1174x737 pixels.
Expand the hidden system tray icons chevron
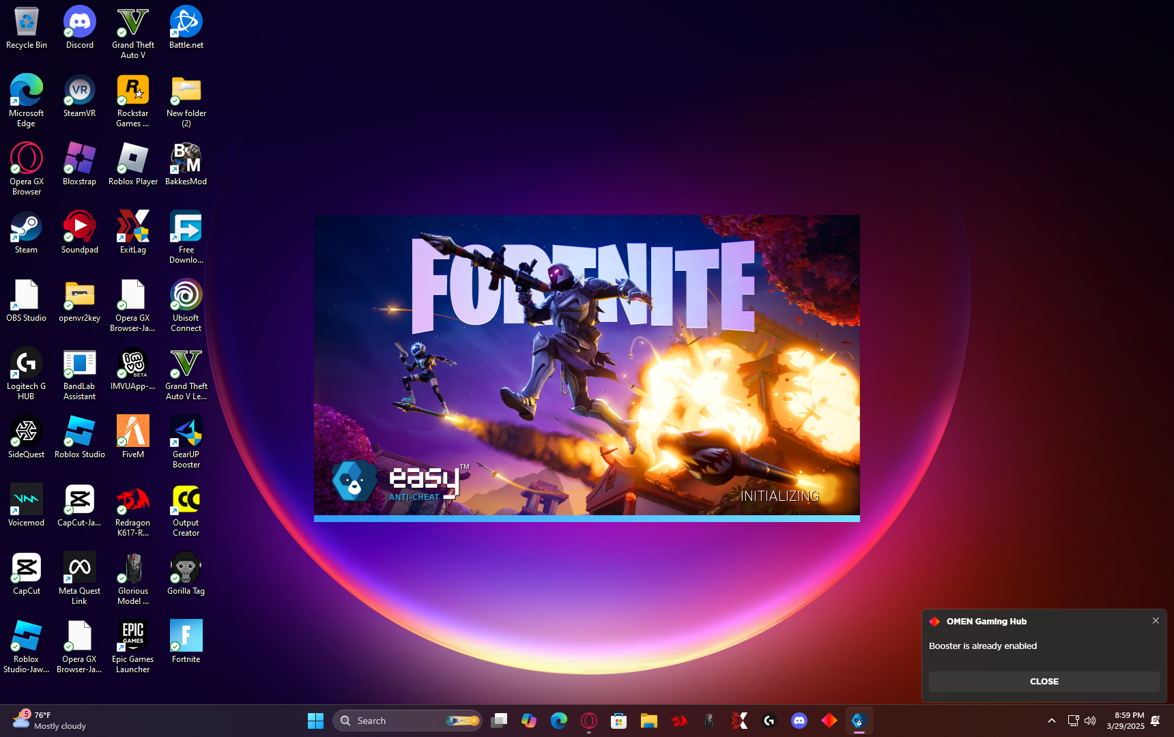coord(1051,721)
